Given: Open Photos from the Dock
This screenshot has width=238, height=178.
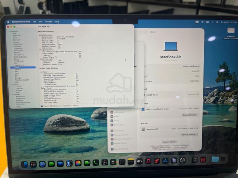Looking at the screenshot, I should coord(78,163).
